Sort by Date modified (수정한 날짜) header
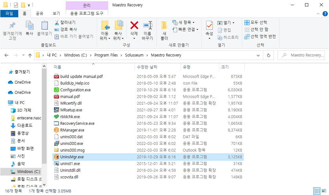Screen dimensions: 329x195 pos(147,67)
